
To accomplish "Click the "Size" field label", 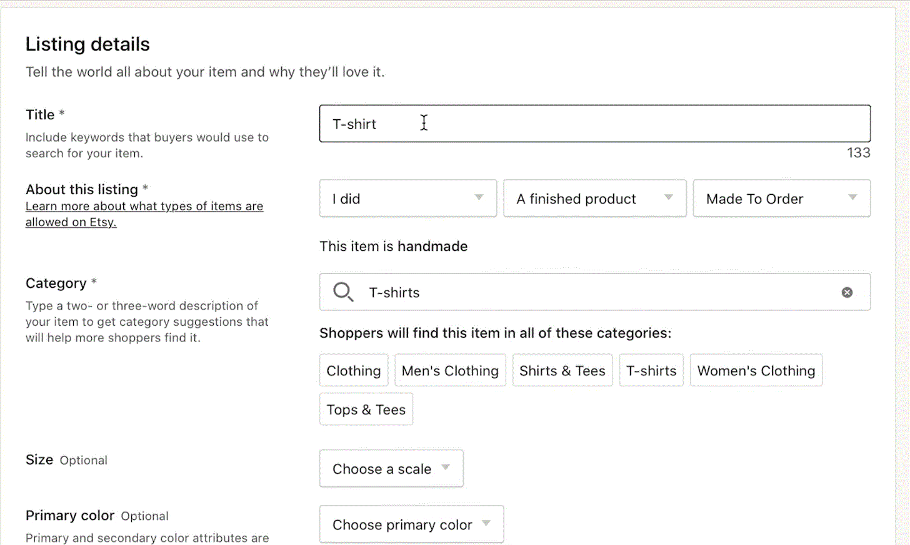I will [x=39, y=459].
